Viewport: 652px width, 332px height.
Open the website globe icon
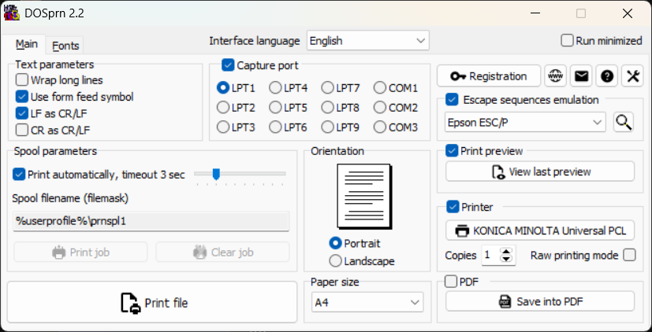click(556, 76)
